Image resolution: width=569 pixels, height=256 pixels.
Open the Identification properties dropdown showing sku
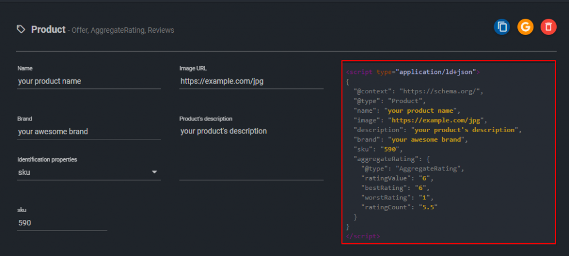point(89,172)
